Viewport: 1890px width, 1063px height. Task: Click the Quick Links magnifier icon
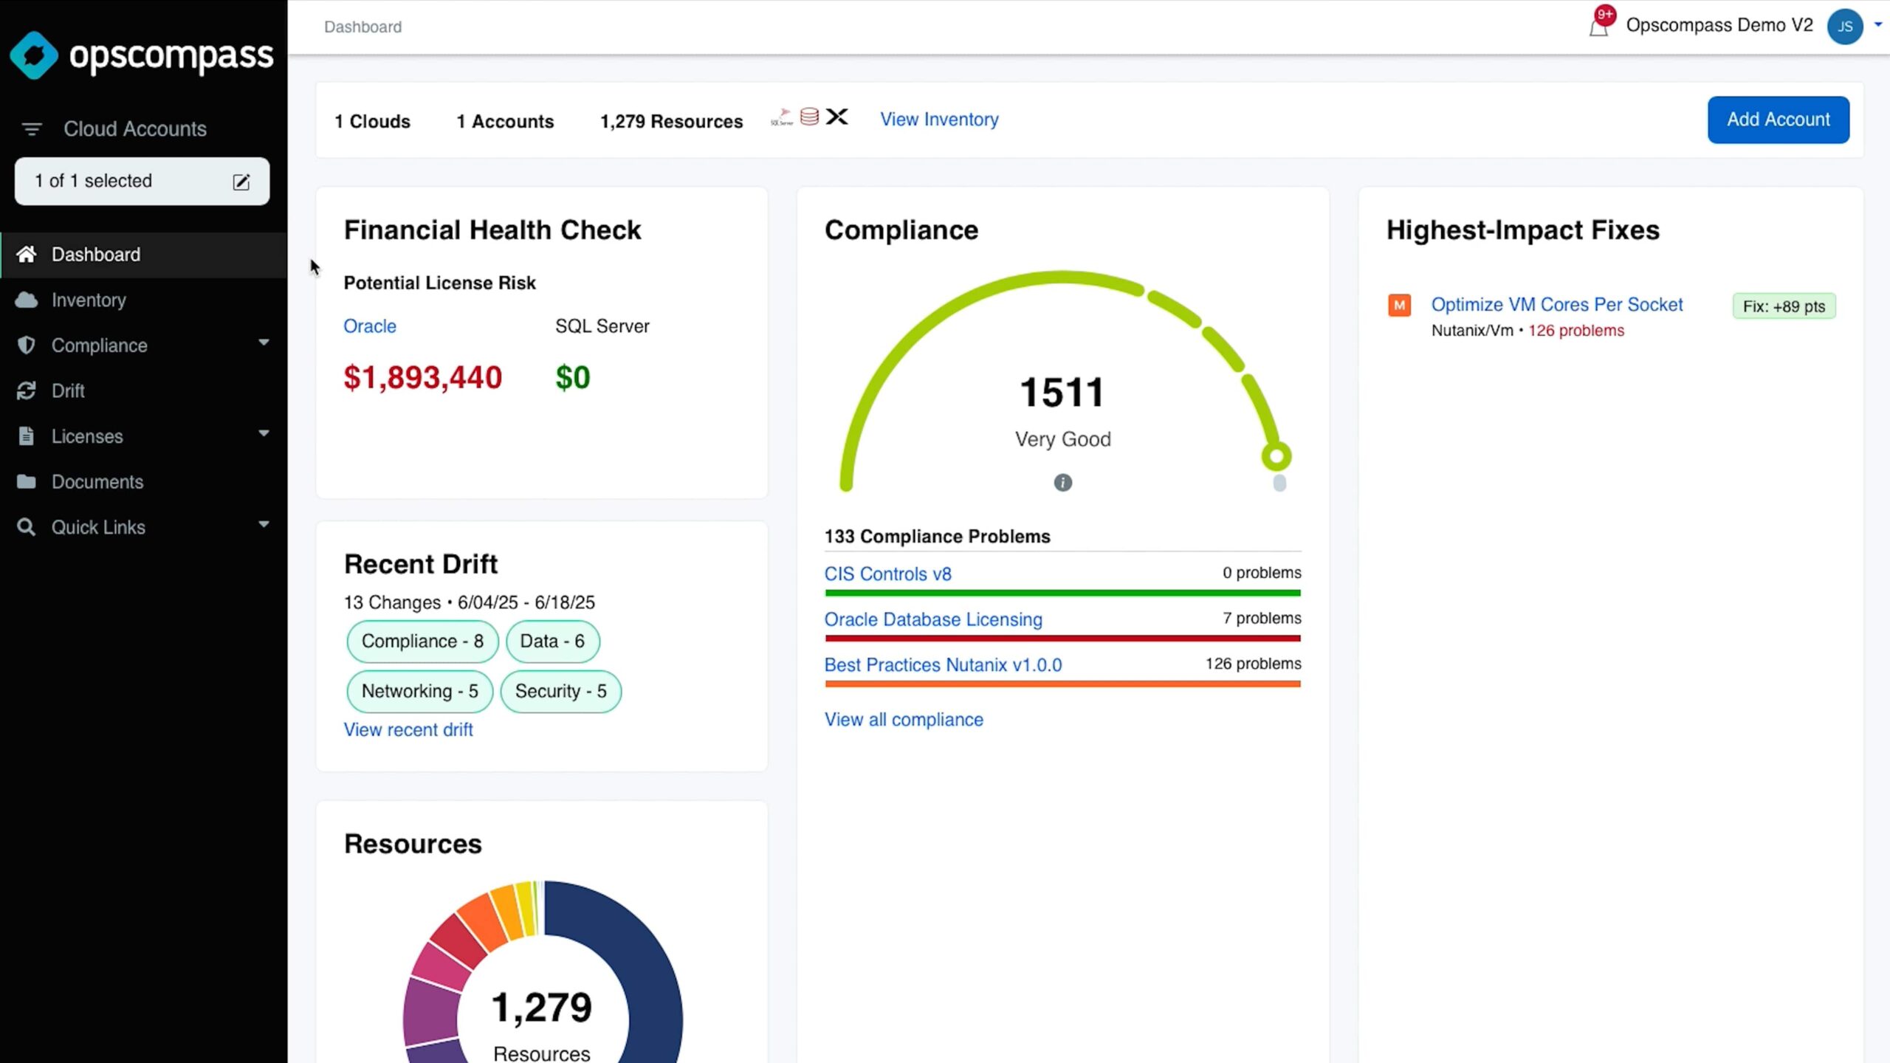coord(27,527)
